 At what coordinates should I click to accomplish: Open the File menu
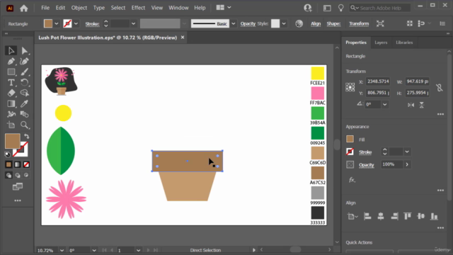[45, 8]
